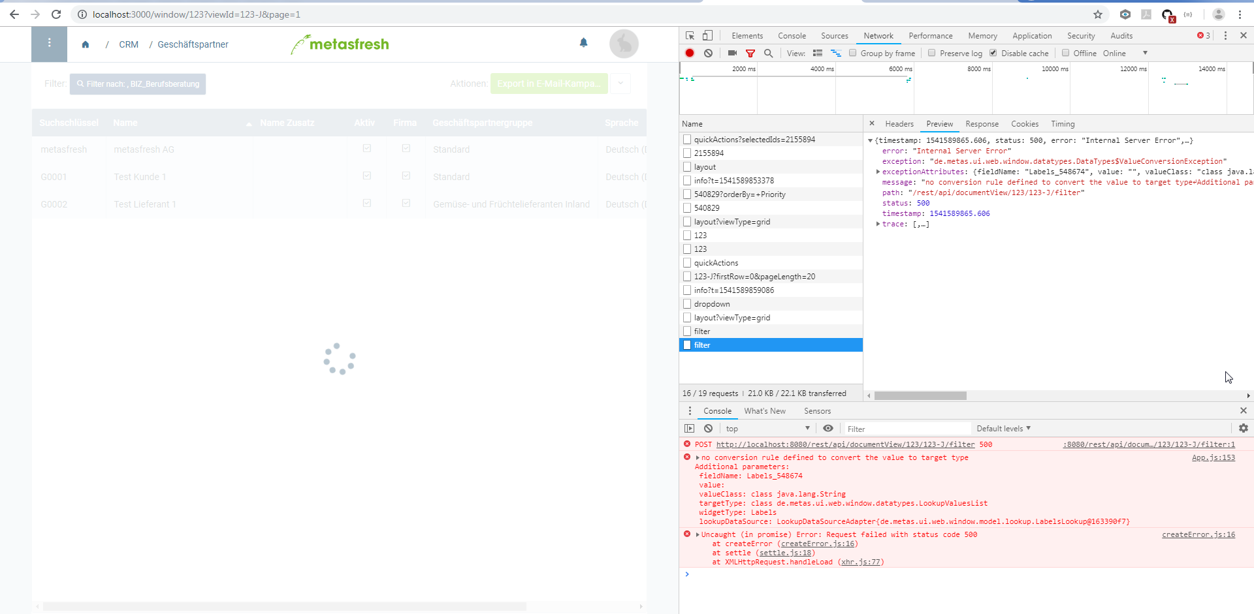
Task: Select dropdown request in network list
Action: pyautogui.click(x=771, y=304)
